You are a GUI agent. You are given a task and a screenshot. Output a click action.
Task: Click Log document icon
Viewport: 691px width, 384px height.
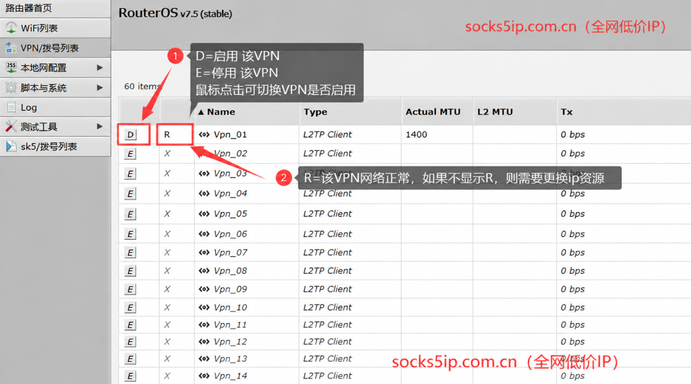click(11, 107)
